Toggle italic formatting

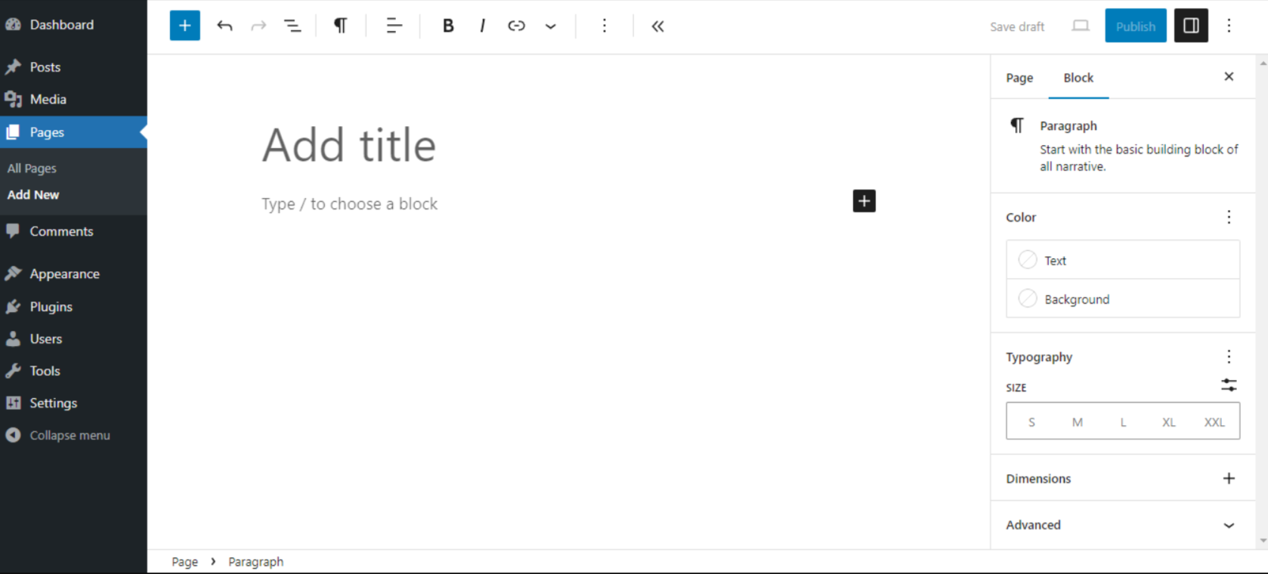coord(482,26)
